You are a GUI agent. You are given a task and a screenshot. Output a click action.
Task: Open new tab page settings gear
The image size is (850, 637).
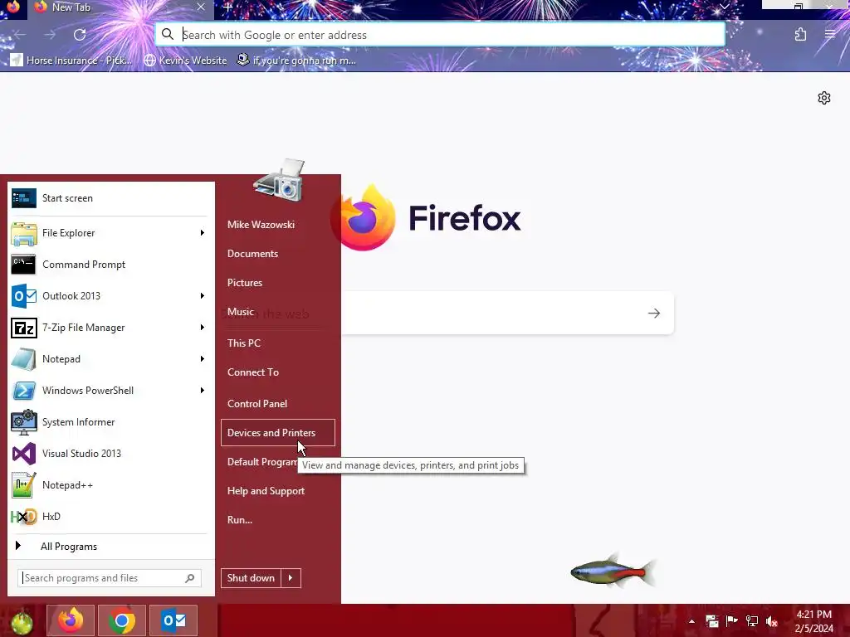(824, 98)
